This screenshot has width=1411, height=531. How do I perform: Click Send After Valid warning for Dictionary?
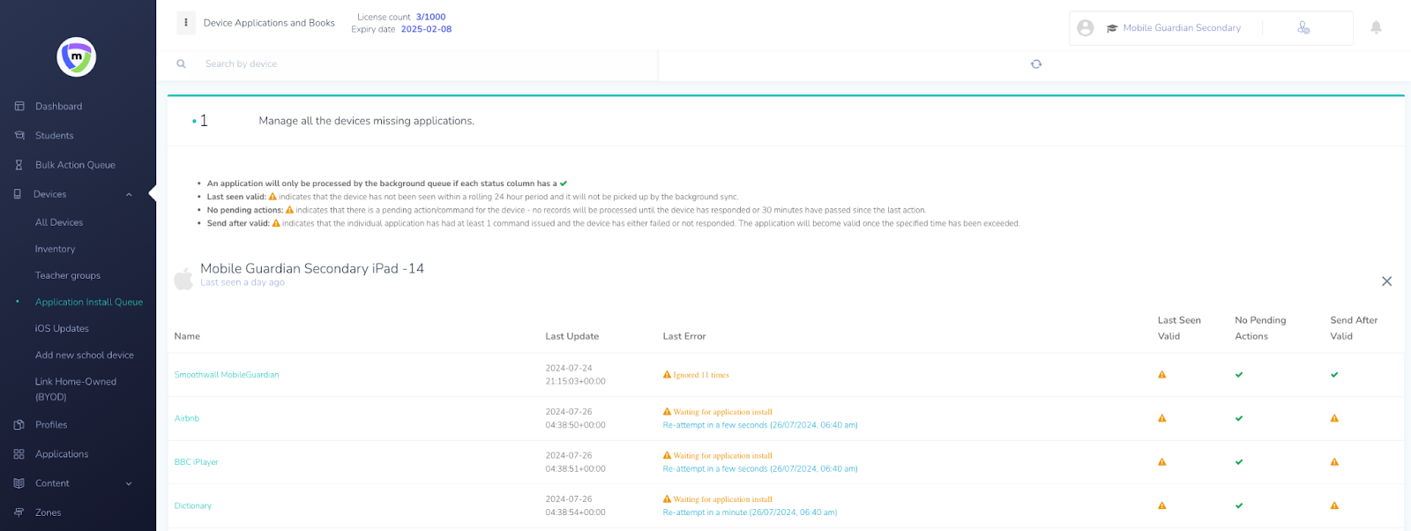click(x=1334, y=505)
